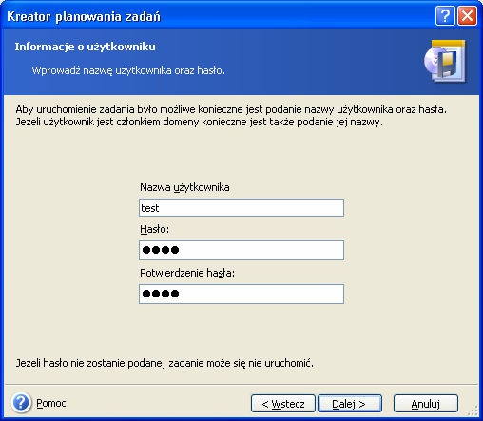Screen dimensions: 483x421
Task: Proceed with the Dalej button
Action: coord(350,404)
